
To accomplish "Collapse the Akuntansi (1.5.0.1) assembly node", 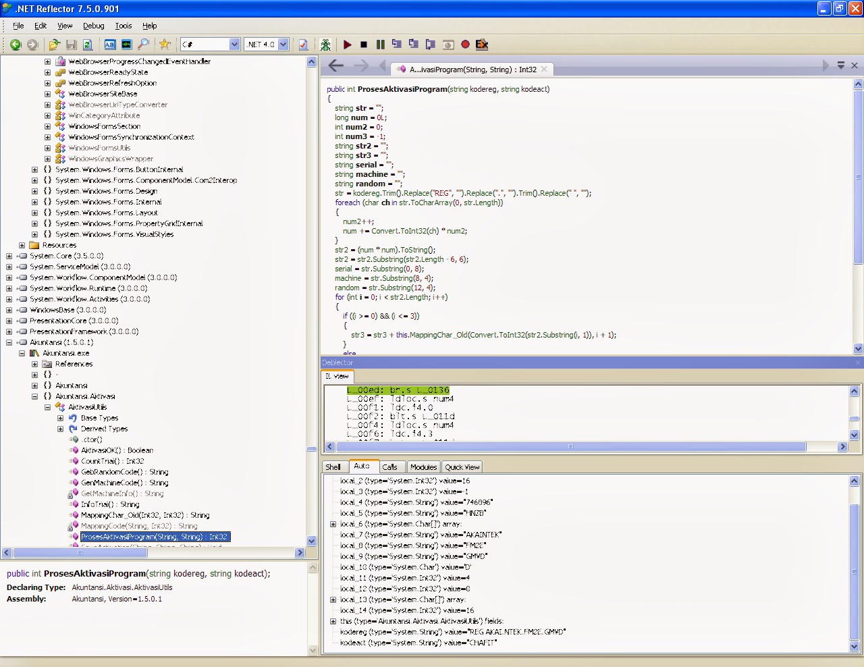I will [x=9, y=342].
